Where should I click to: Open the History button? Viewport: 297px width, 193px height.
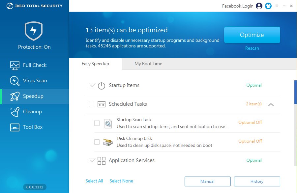coord(257,181)
